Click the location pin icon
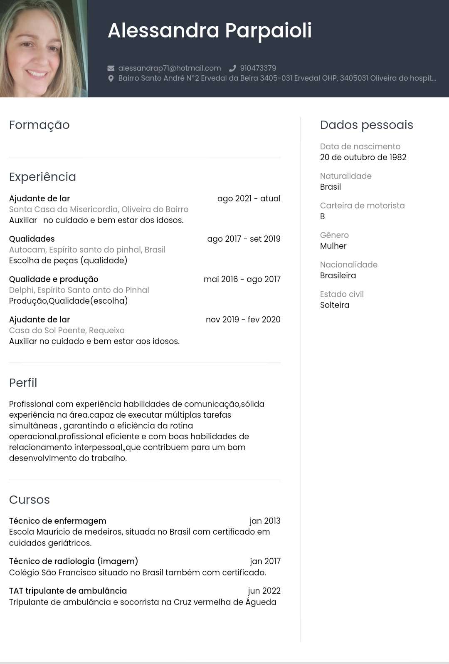 pos(111,78)
